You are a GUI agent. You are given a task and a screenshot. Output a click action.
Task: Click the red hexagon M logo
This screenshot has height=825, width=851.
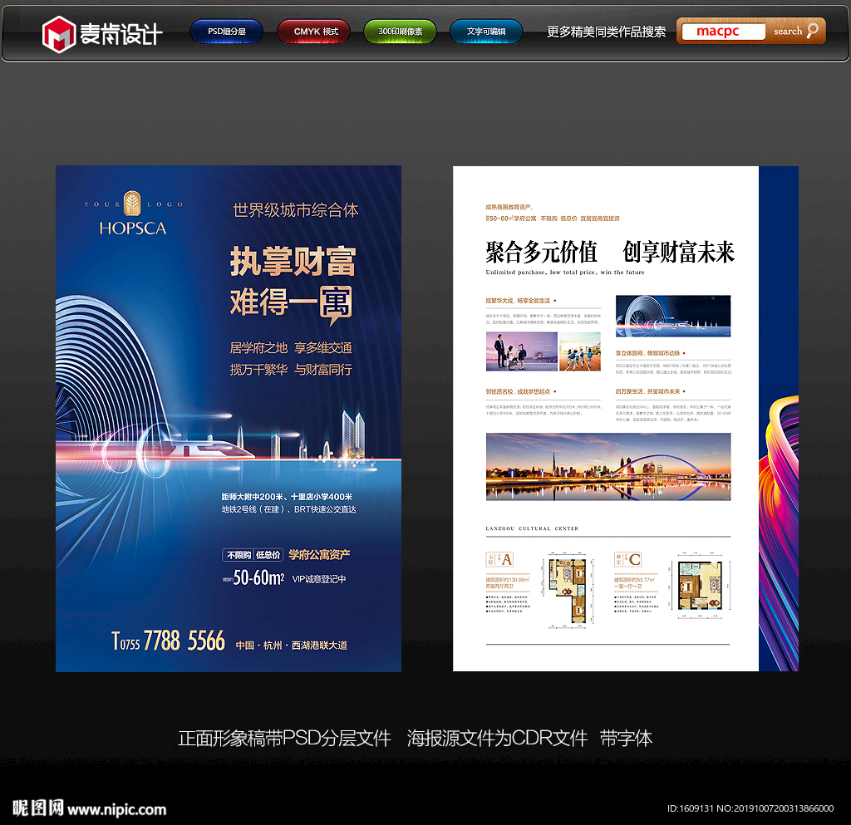[x=58, y=33]
